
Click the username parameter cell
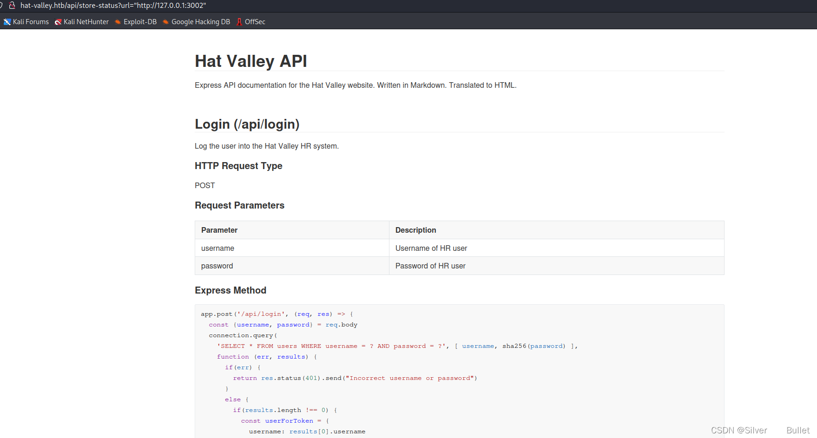coord(292,248)
